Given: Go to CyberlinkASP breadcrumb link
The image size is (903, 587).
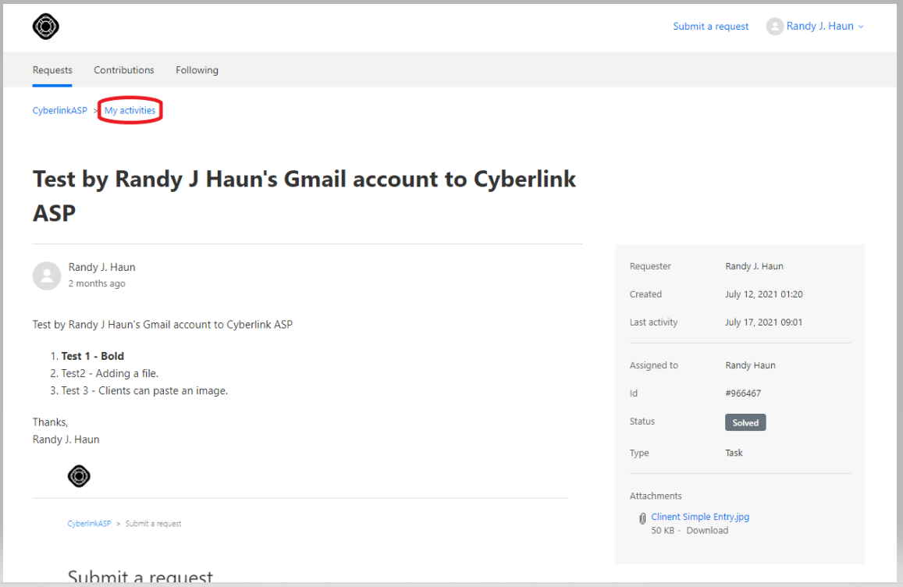Looking at the screenshot, I should (x=60, y=110).
